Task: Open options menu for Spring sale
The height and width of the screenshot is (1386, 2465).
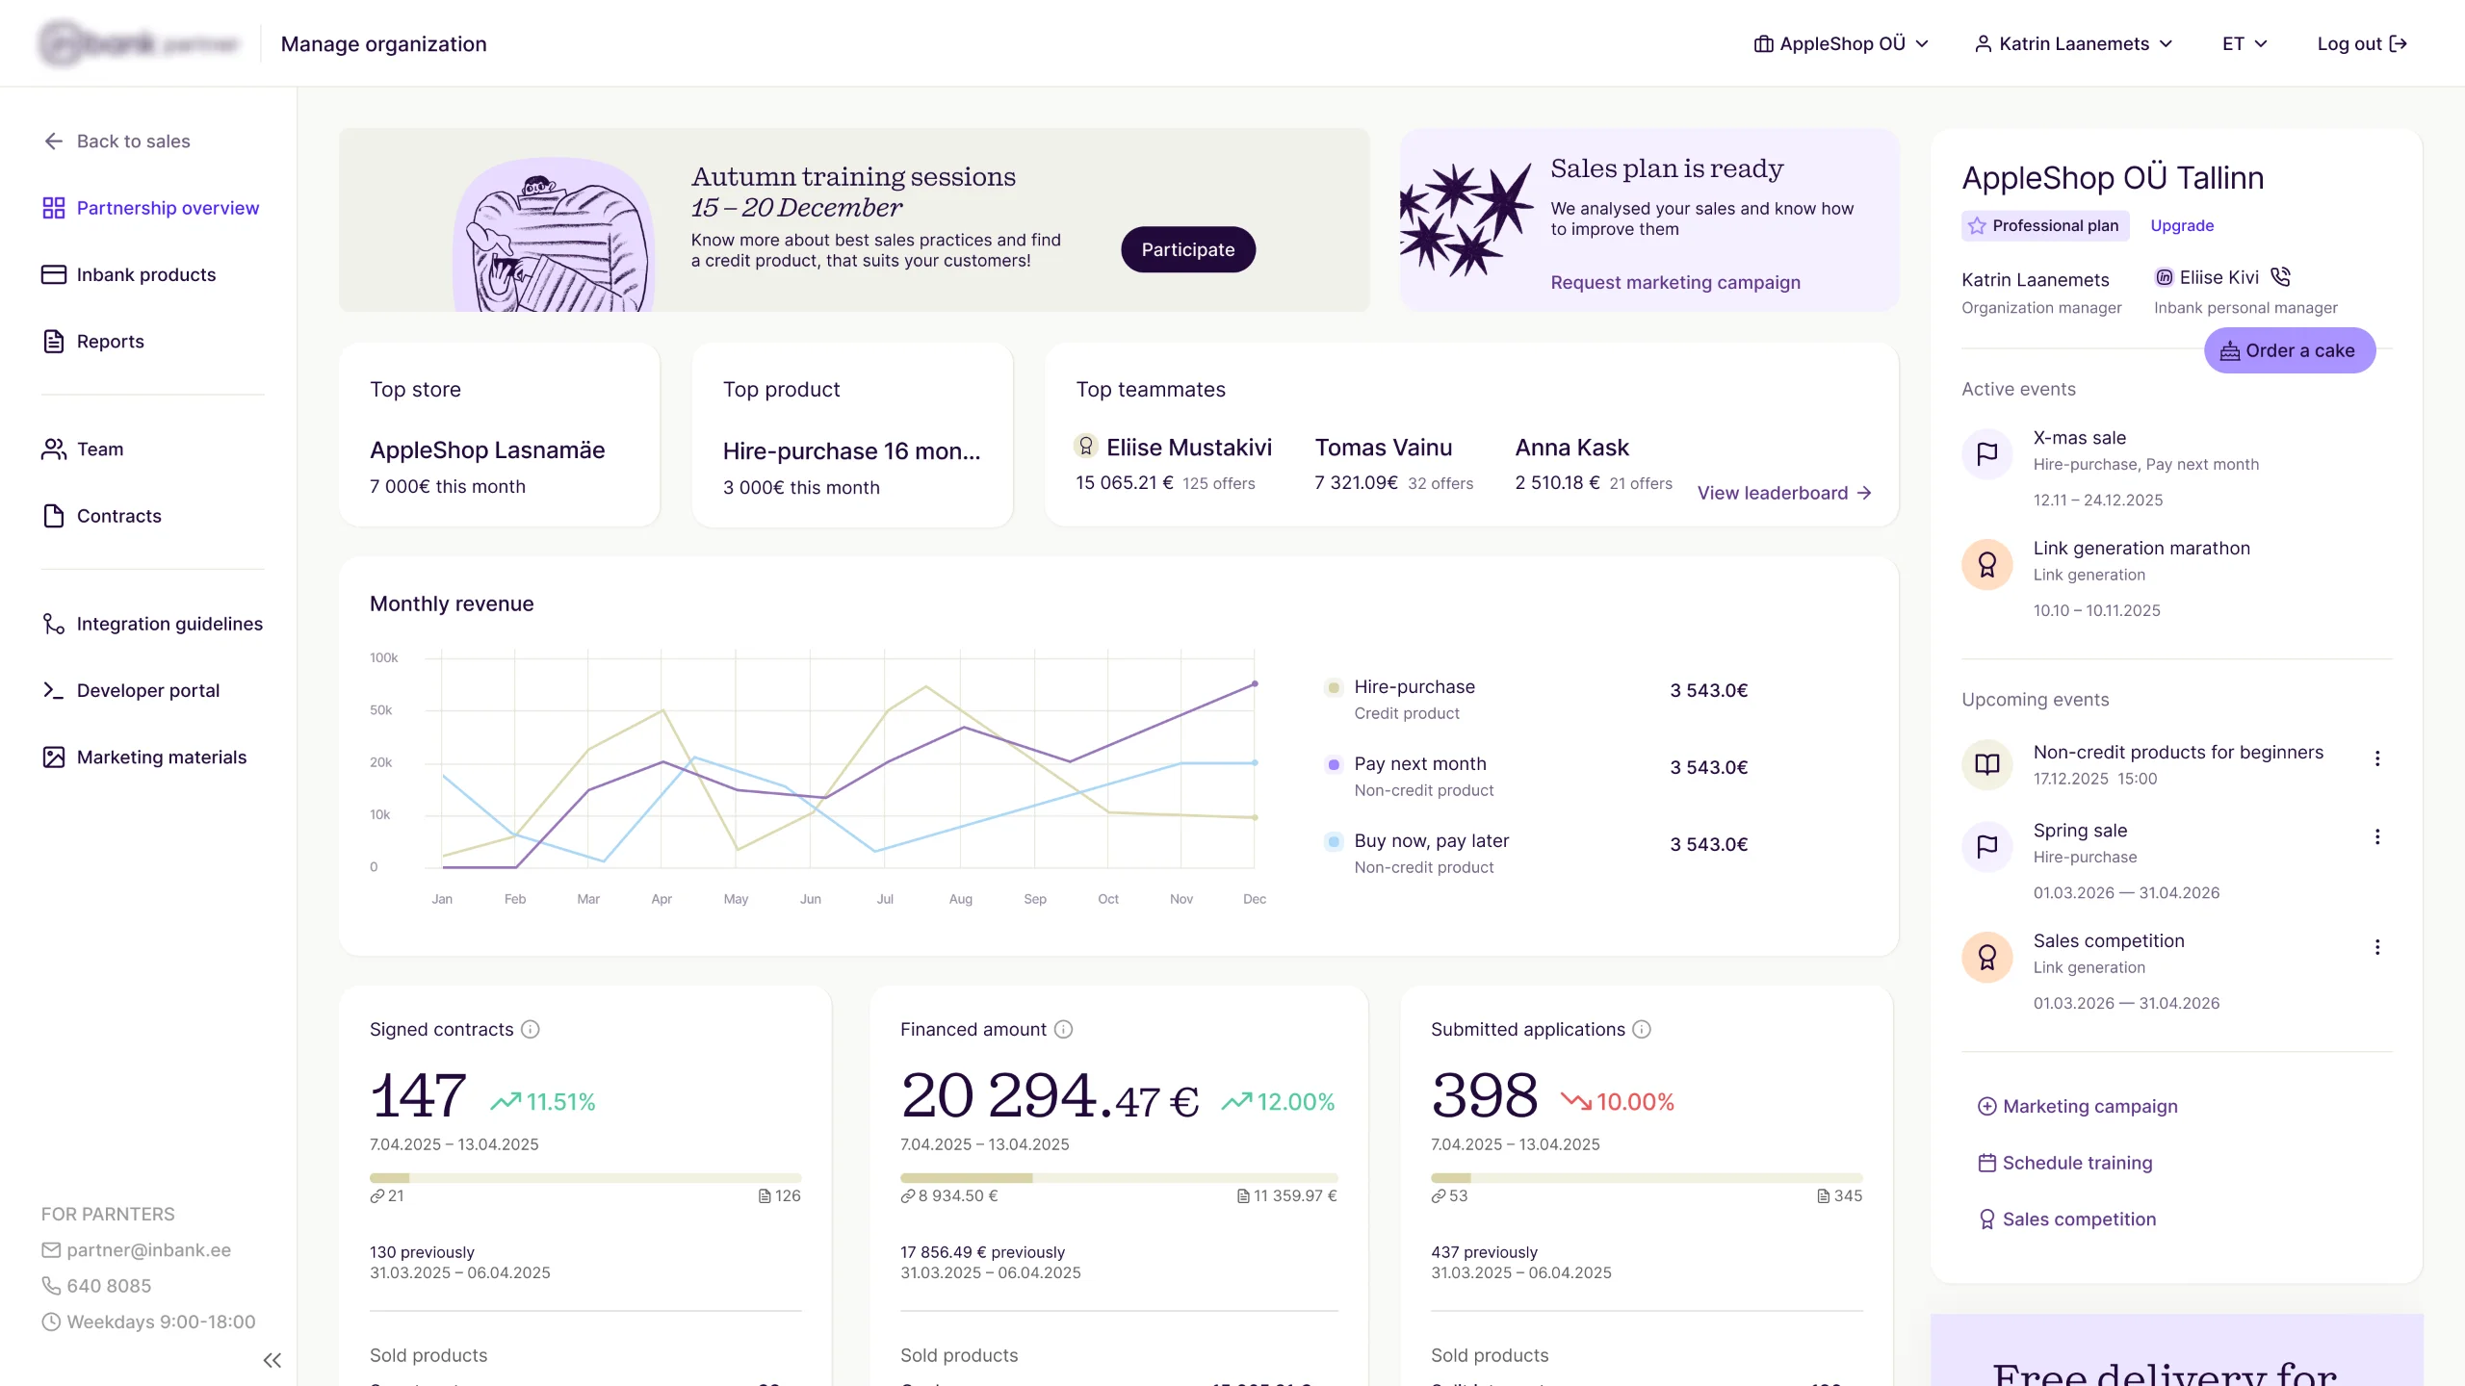Action: point(2377,836)
